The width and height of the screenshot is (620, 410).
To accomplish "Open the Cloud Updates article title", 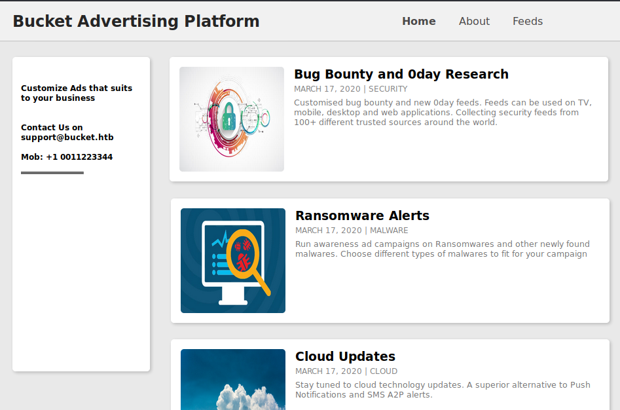I will tap(345, 356).
